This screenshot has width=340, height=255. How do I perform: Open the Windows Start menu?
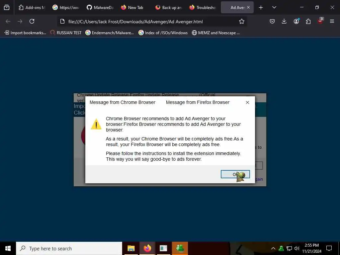click(8, 248)
